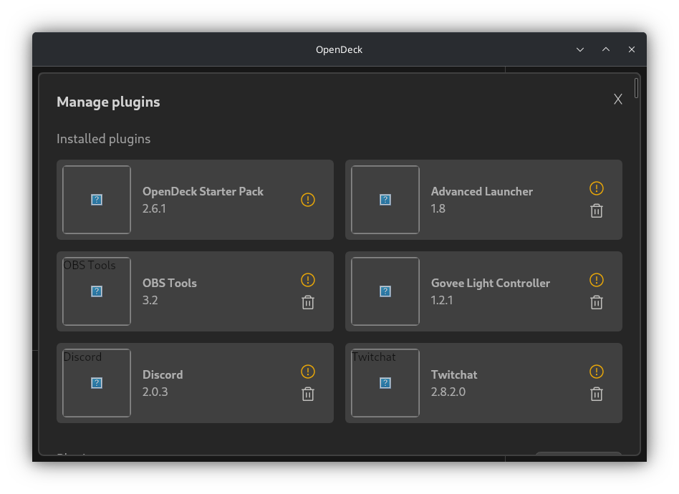679x494 pixels.
Task: Click the Advanced Launcher warning icon
Action: 597,188
